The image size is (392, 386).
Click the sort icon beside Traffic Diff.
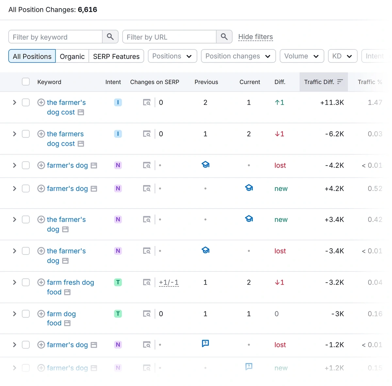tap(340, 82)
